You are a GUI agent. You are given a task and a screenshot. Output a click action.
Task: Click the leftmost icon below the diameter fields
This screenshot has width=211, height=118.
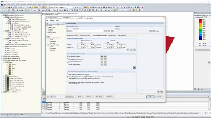pyautogui.click(x=128, y=50)
